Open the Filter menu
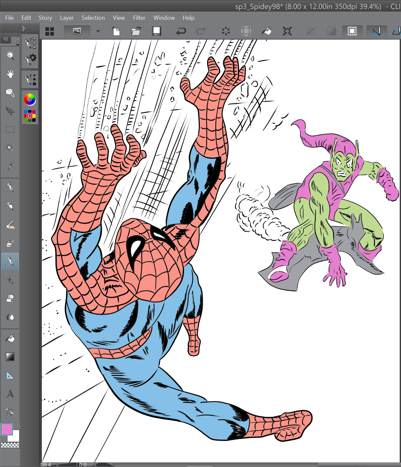The image size is (401, 467). tap(139, 18)
